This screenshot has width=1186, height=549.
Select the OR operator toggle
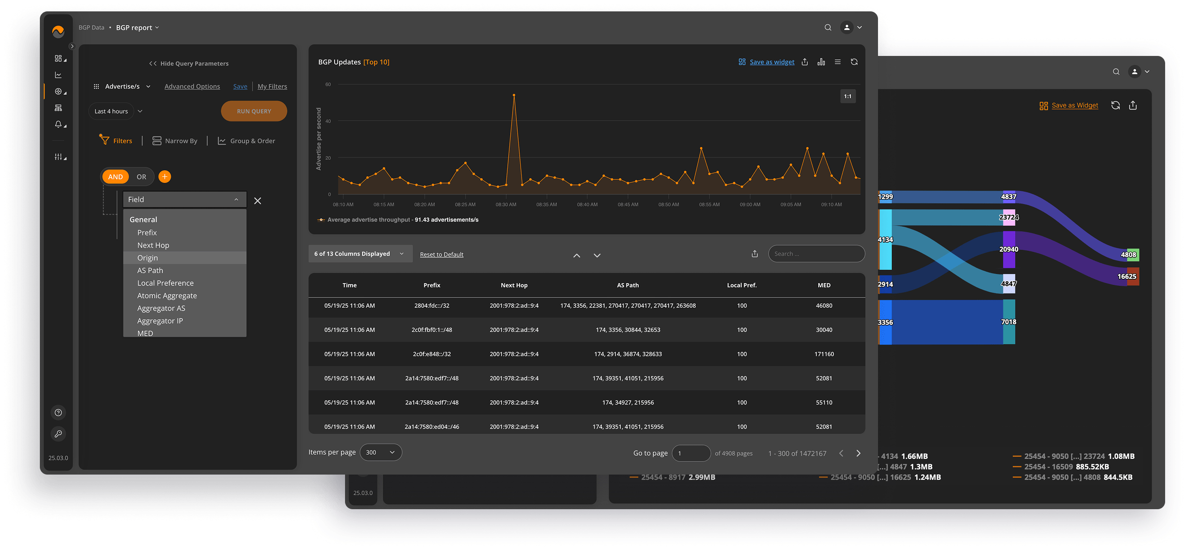tap(141, 177)
